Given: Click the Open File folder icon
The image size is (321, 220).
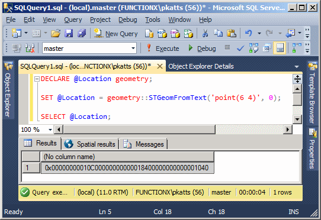Looking at the screenshot, I should pyautogui.click(x=56, y=33).
